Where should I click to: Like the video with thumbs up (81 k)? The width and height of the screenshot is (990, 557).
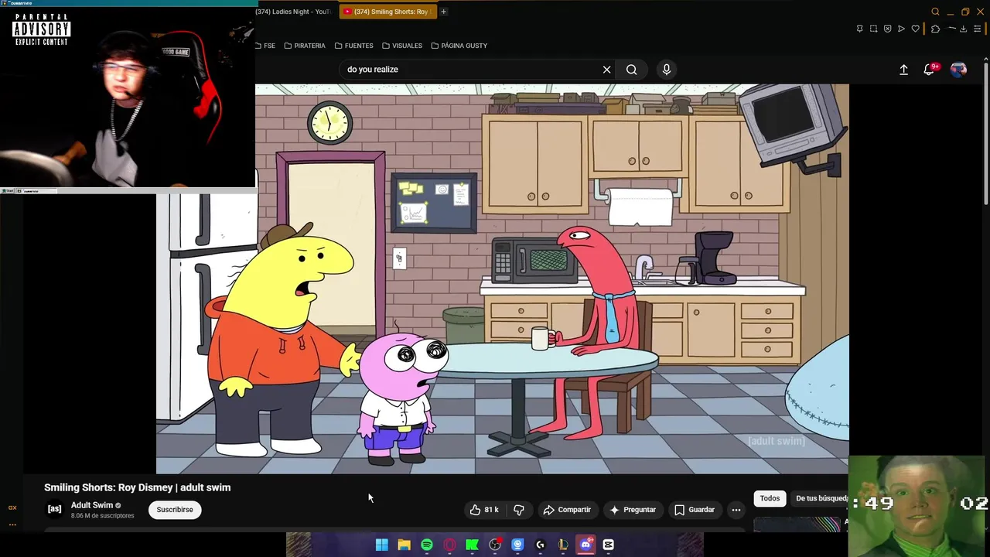pos(484,510)
